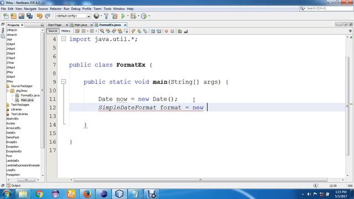
Task: Toggle the Source view button
Action: pos(53,31)
